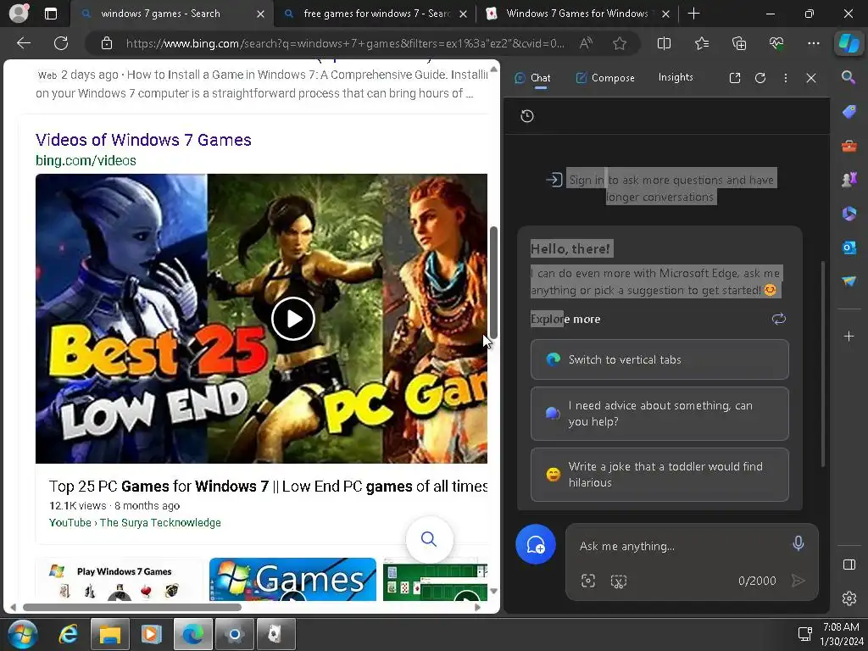
Task: Switch to the Insights tab
Action: 676,77
